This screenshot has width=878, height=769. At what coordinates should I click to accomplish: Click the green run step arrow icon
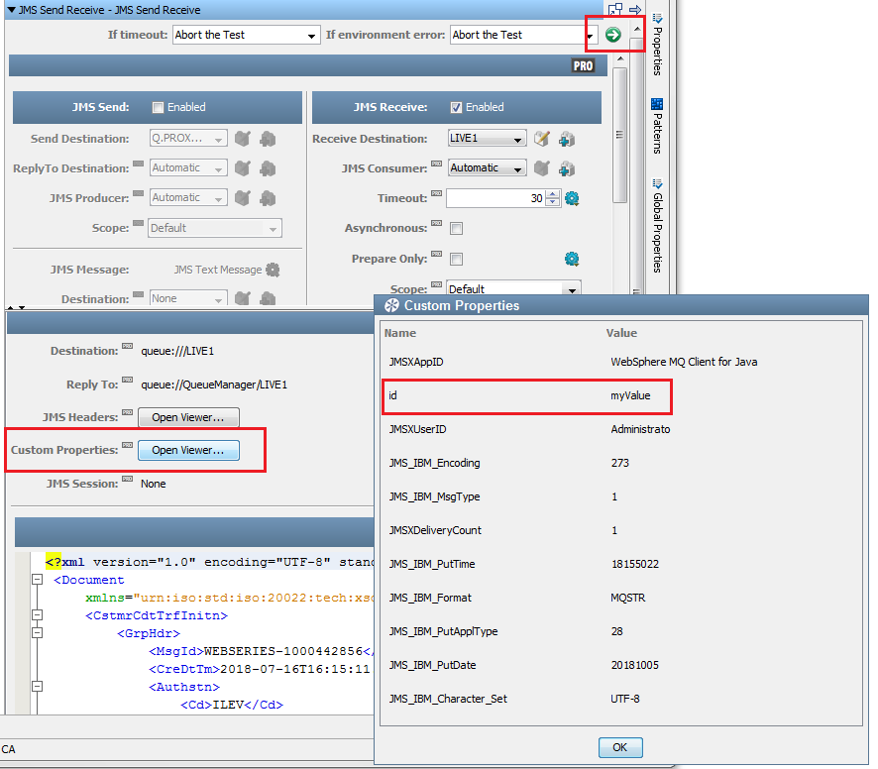612,35
